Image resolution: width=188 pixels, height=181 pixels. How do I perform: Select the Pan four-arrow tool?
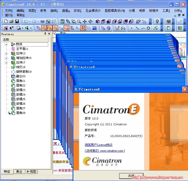tap(85, 22)
